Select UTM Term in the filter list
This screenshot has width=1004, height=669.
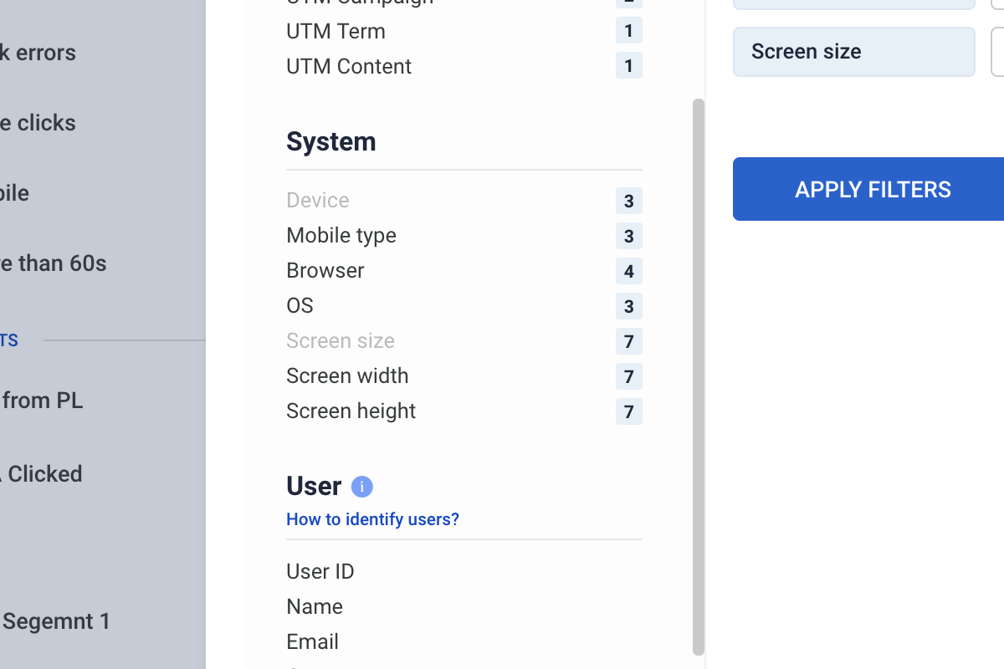tap(336, 32)
